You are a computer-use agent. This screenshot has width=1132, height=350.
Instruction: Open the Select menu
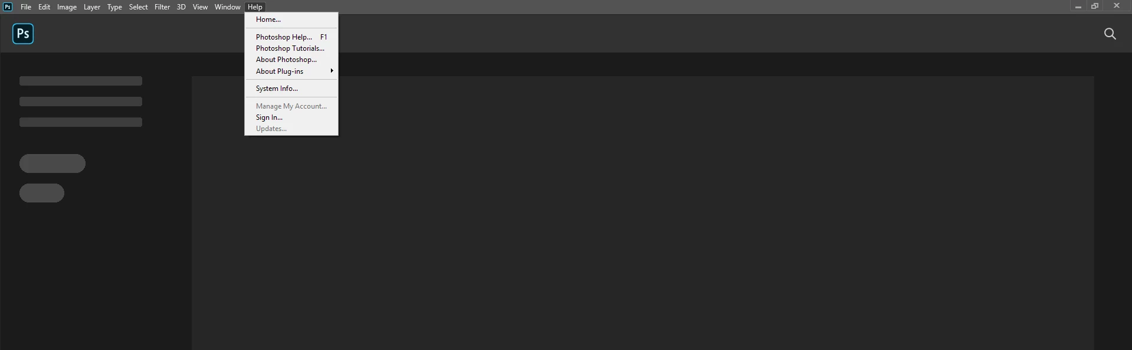[139, 7]
